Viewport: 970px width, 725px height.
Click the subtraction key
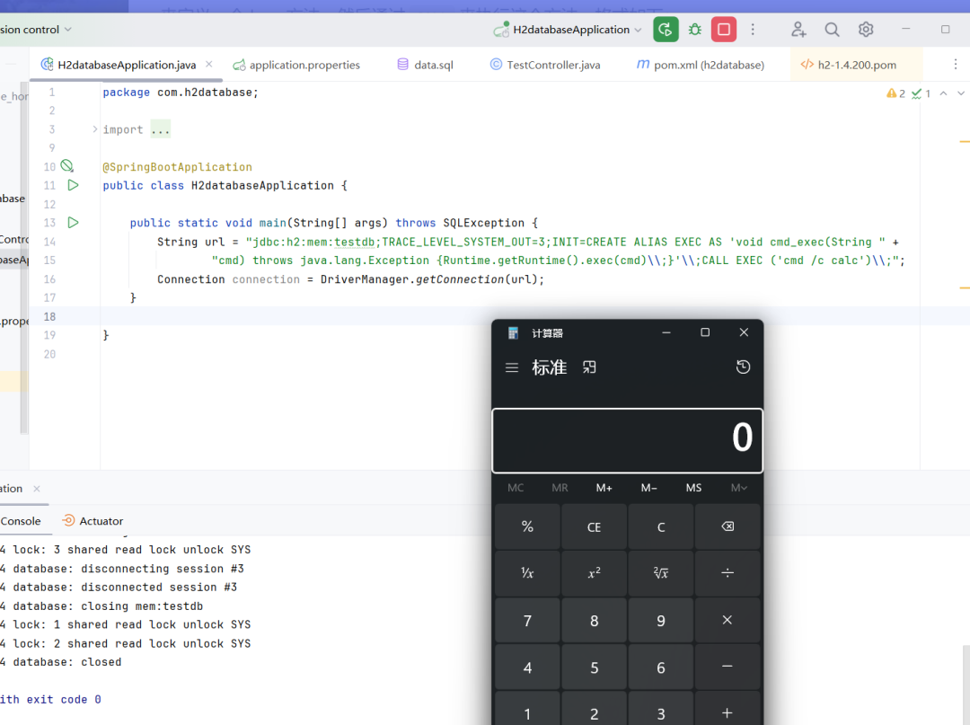click(727, 668)
